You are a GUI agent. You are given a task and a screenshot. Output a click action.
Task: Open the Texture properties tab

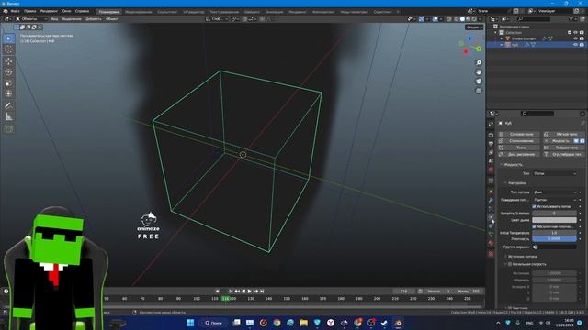[491, 254]
